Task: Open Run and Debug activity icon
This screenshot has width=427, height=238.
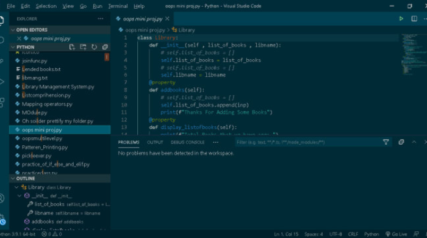Action: pyautogui.click(x=2, y=82)
